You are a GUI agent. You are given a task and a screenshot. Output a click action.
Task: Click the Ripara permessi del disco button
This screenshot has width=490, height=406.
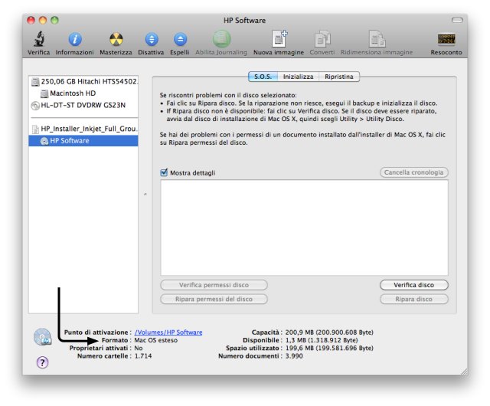(x=214, y=299)
